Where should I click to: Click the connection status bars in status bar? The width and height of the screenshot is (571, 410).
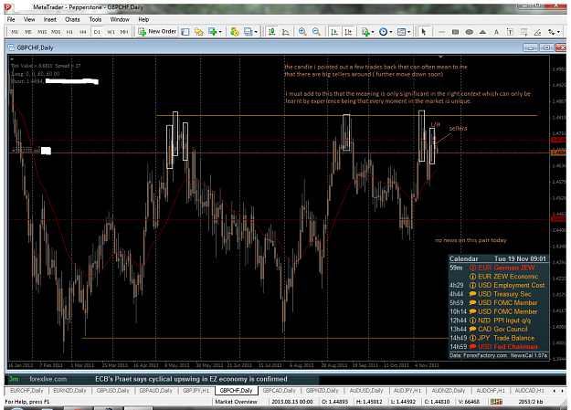click(496, 402)
